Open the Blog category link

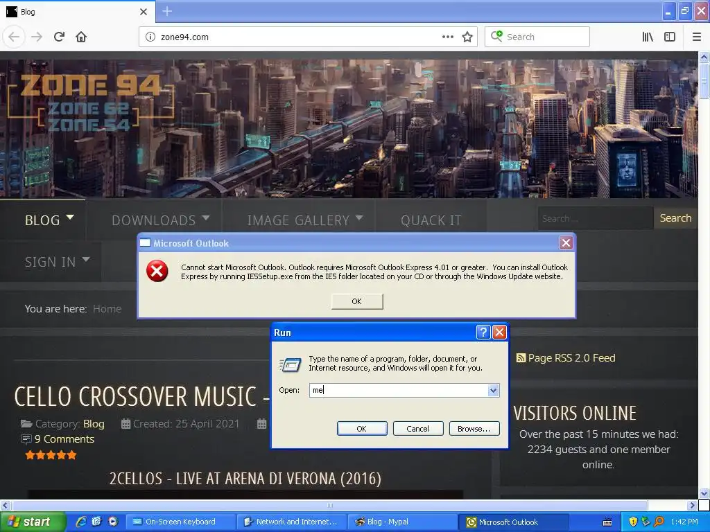(x=94, y=424)
